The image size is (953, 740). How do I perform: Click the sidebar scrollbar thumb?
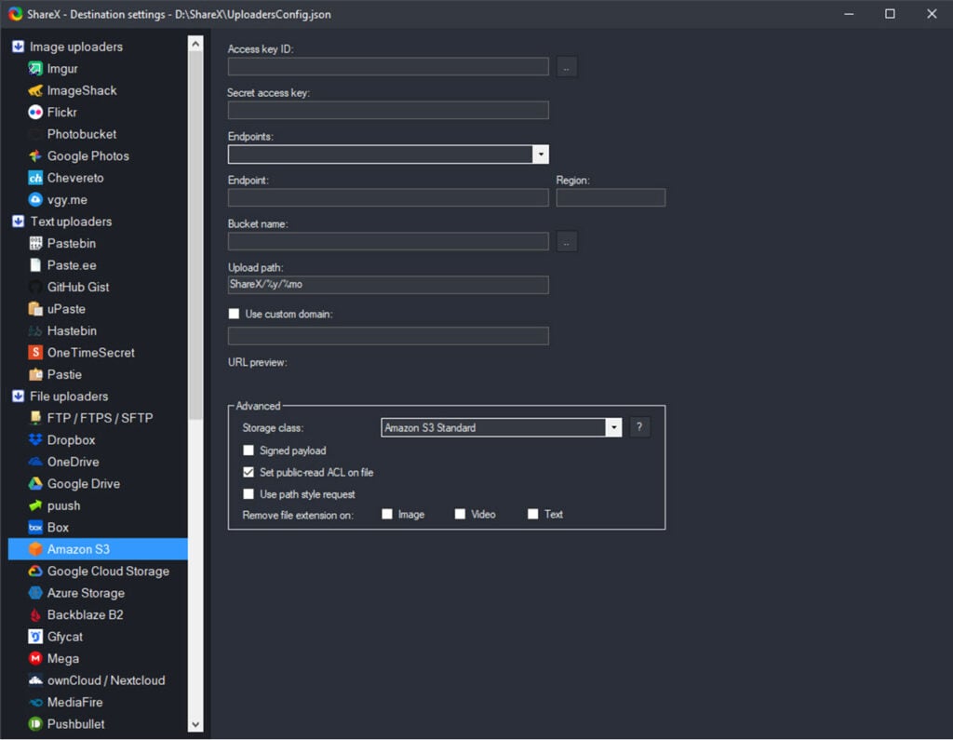pos(195,235)
